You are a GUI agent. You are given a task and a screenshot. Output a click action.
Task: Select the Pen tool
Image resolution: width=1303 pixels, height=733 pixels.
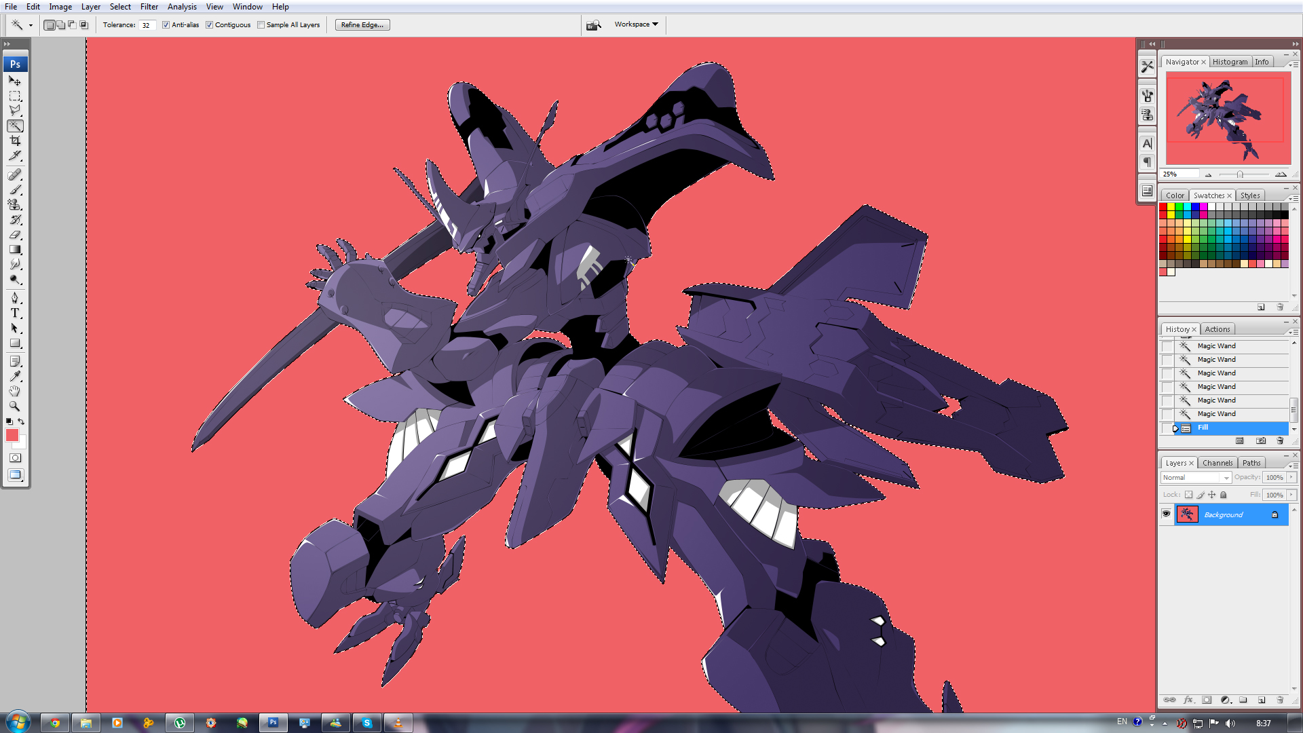15,298
